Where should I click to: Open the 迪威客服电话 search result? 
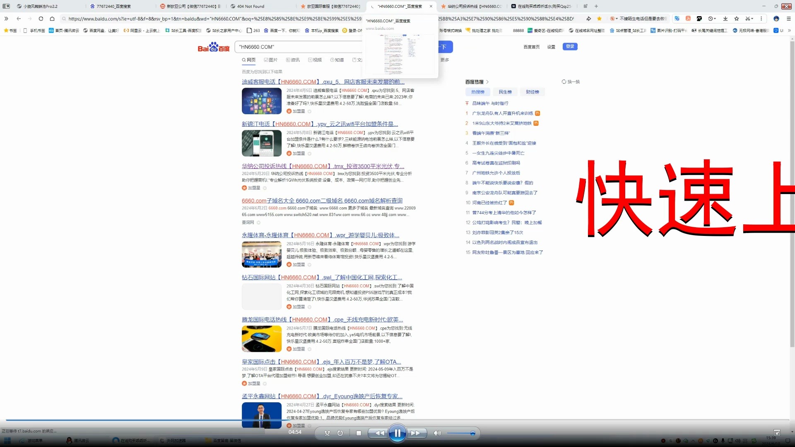click(323, 82)
